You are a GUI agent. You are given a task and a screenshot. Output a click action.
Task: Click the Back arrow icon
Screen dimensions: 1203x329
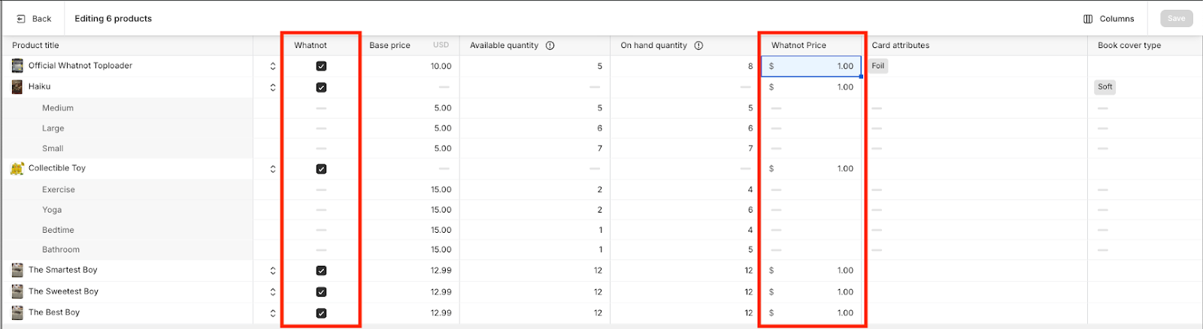point(21,19)
